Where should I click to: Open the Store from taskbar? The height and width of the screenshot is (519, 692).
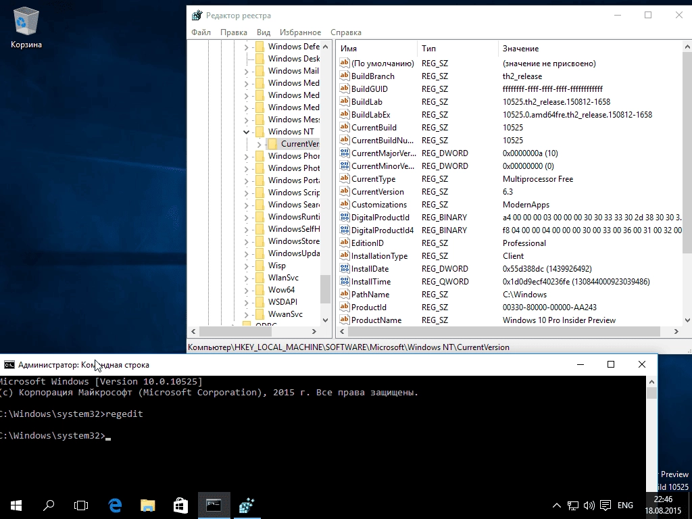pos(180,505)
